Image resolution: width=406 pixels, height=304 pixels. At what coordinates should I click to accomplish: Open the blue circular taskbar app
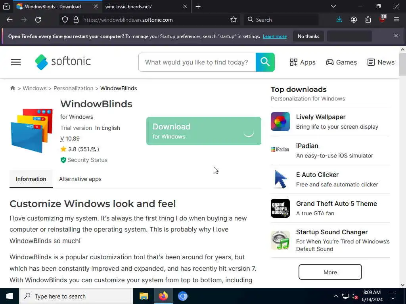pyautogui.click(x=183, y=296)
